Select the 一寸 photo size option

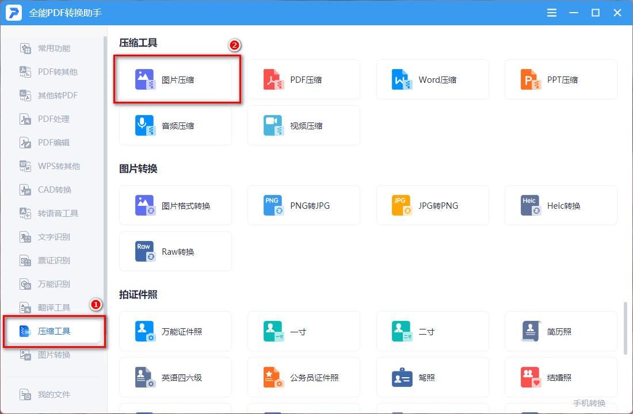coord(304,331)
